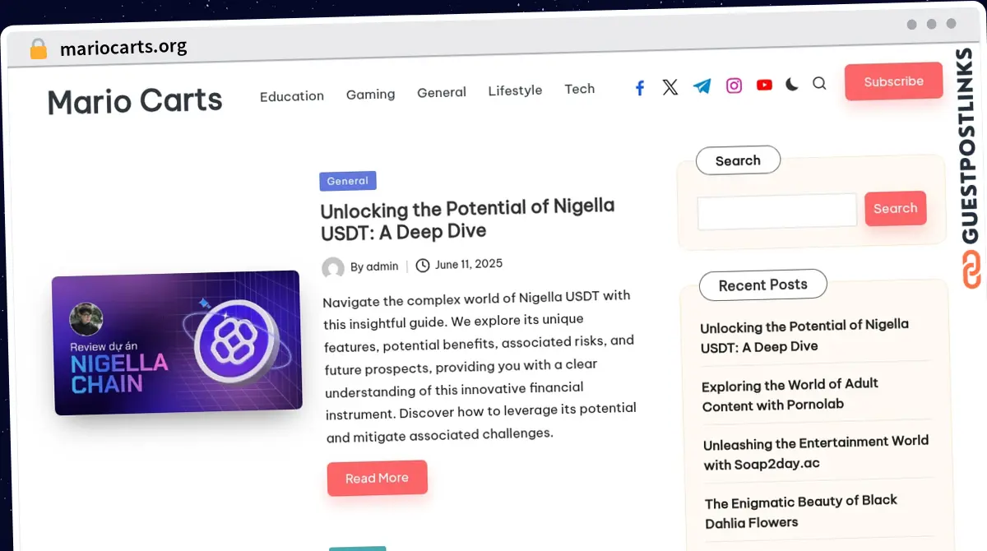Open the Nigella Chain post thumbnail
This screenshot has height=551, width=987.
177,343
